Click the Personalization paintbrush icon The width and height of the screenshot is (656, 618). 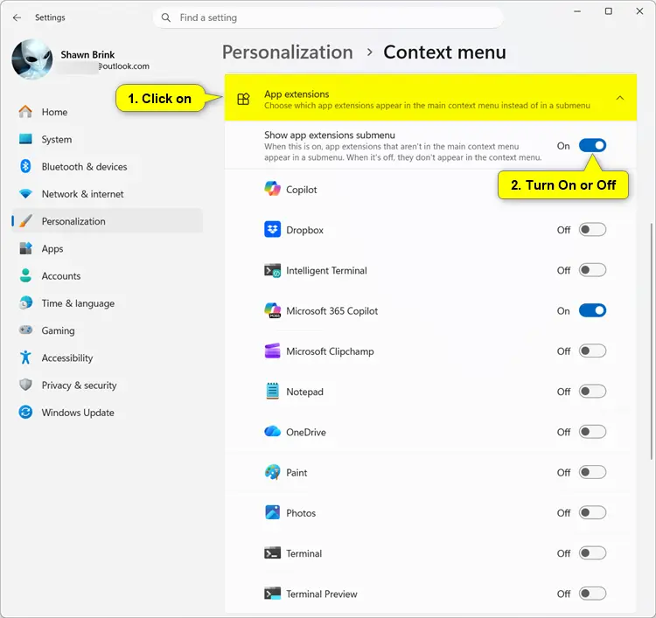pyautogui.click(x=25, y=221)
